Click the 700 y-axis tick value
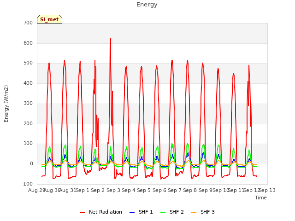The image size is (295, 221). point(28,23)
